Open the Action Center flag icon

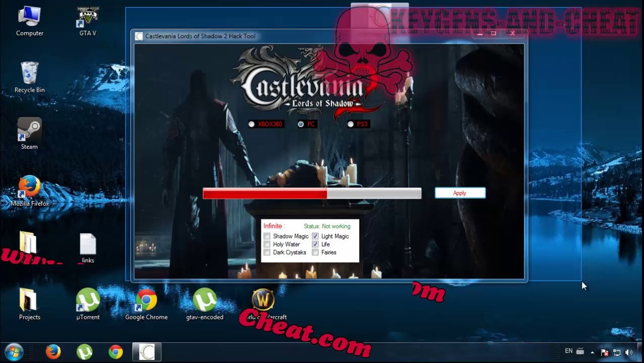(x=604, y=352)
